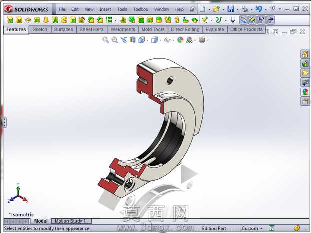Open the Hide/Show Items dropdown arrow
The width and height of the screenshot is (311, 233).
[x=173, y=40]
